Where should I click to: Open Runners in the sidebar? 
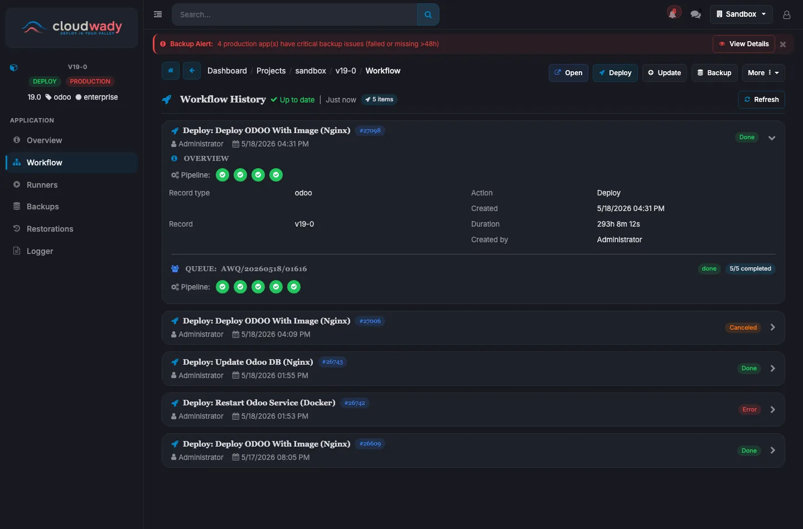coord(71,185)
